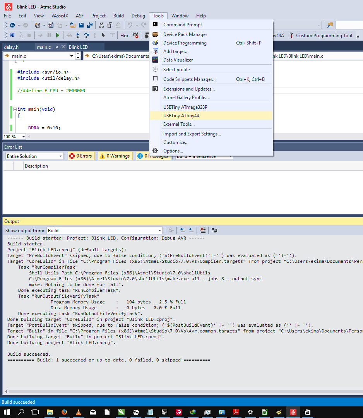This screenshot has height=418, width=363.
Task: Switch to the delay.h tab
Action: [11, 47]
